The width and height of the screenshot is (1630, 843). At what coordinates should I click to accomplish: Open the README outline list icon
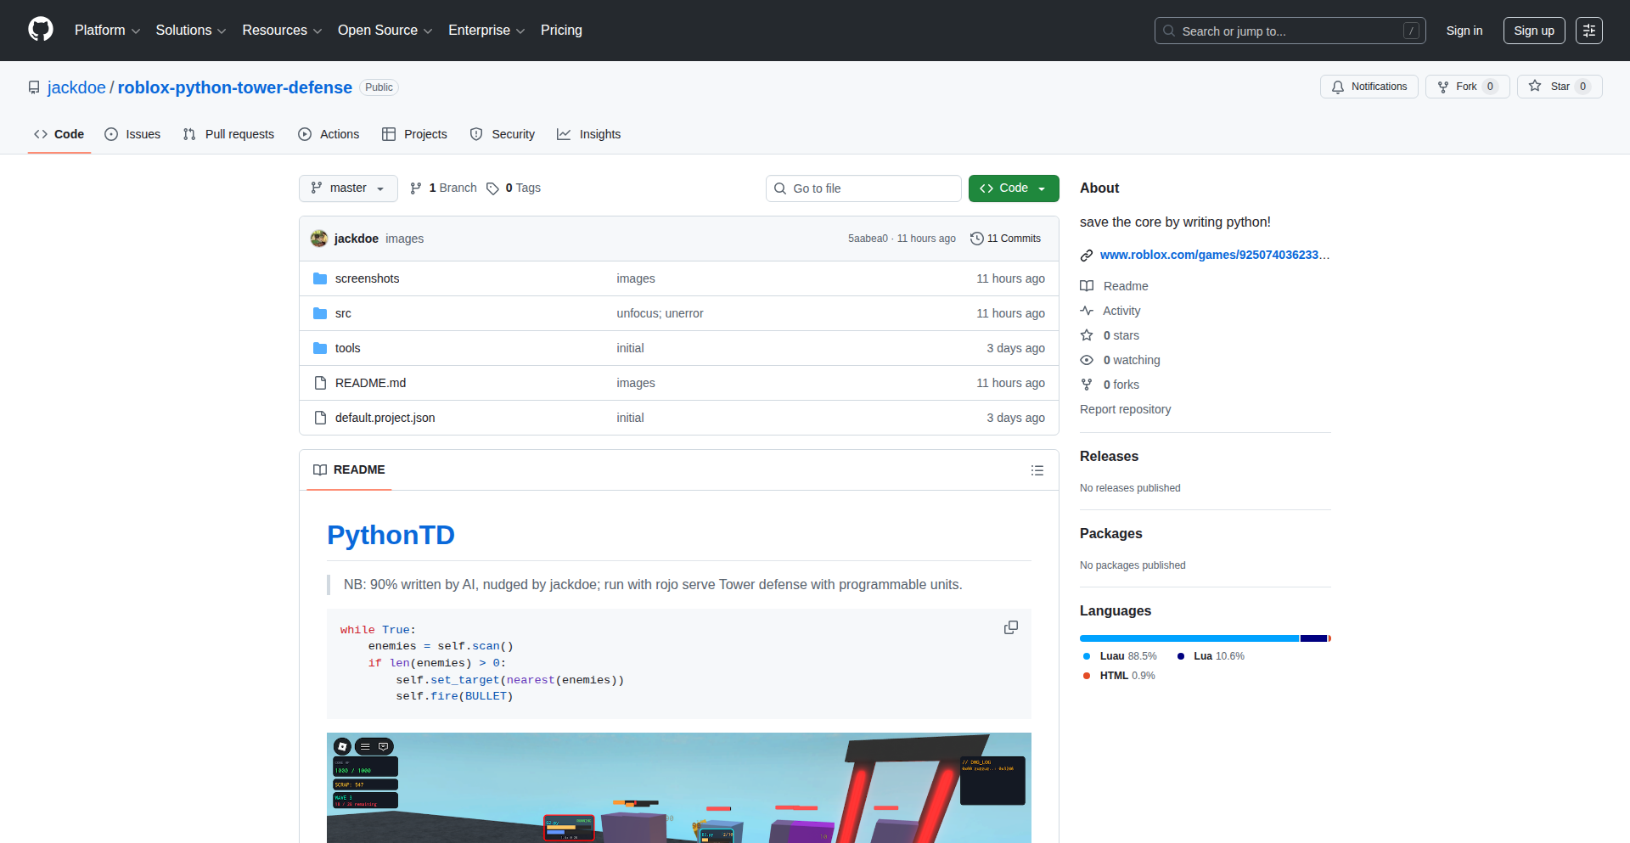(1037, 470)
